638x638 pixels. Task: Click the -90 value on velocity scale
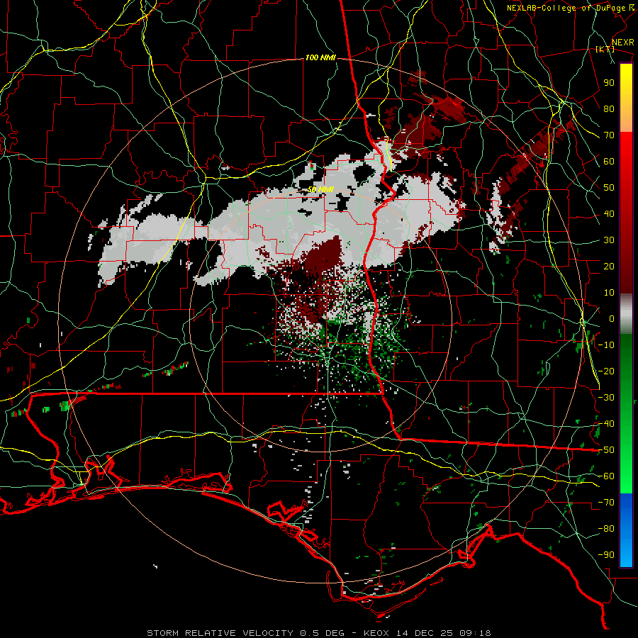pos(606,555)
